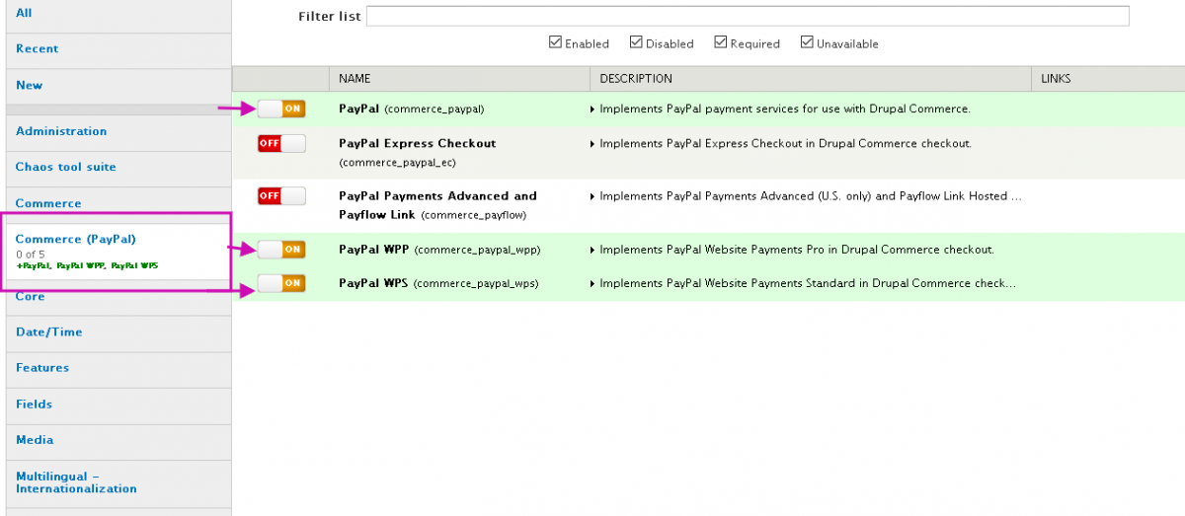The width and height of the screenshot is (1185, 516).
Task: Toggle the PayPal WPP module switch
Action: pyautogui.click(x=281, y=250)
